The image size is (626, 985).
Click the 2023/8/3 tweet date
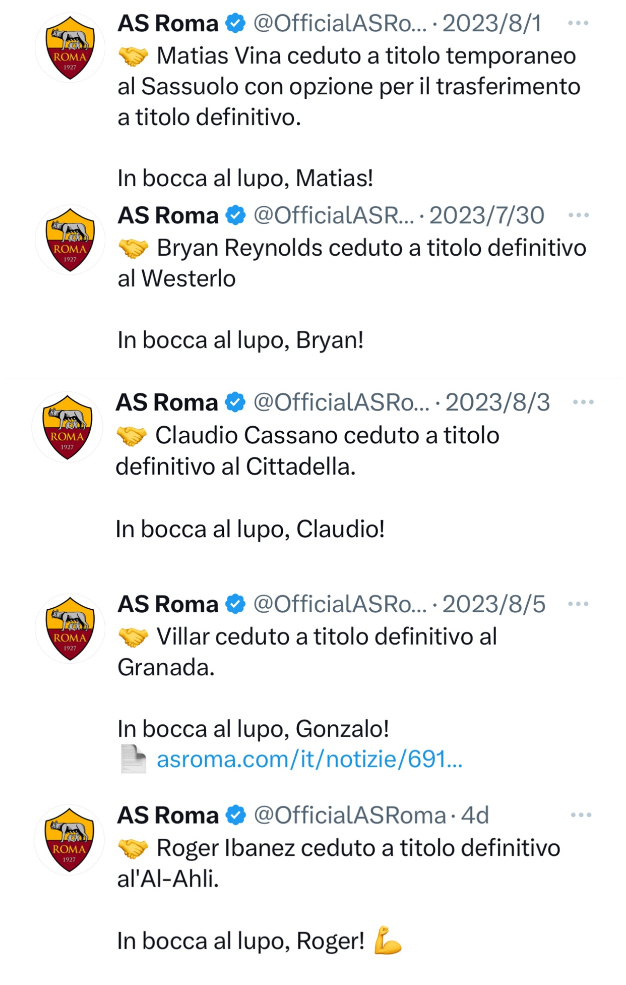(497, 402)
